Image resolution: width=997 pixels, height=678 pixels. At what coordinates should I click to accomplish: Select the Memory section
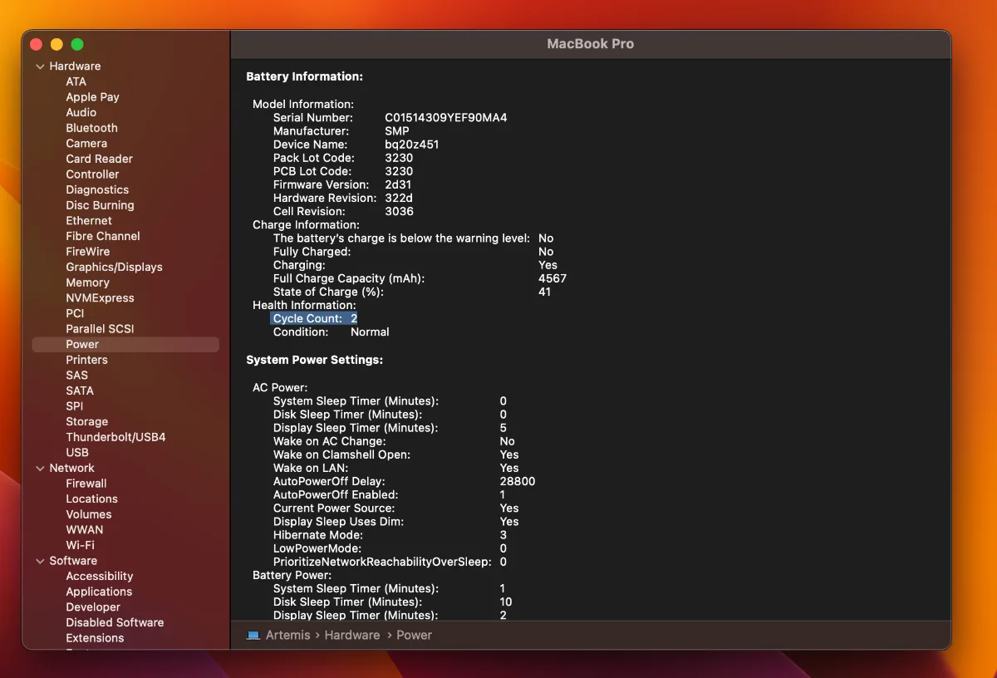tap(87, 282)
